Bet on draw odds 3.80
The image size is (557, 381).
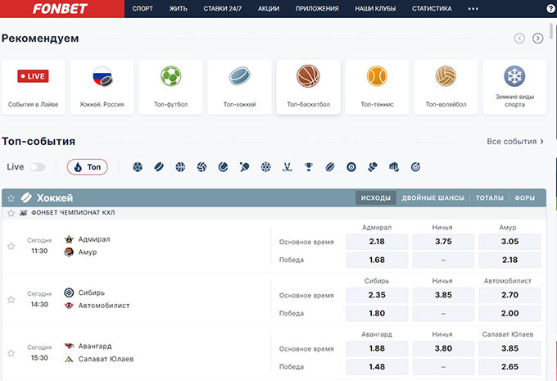443,348
